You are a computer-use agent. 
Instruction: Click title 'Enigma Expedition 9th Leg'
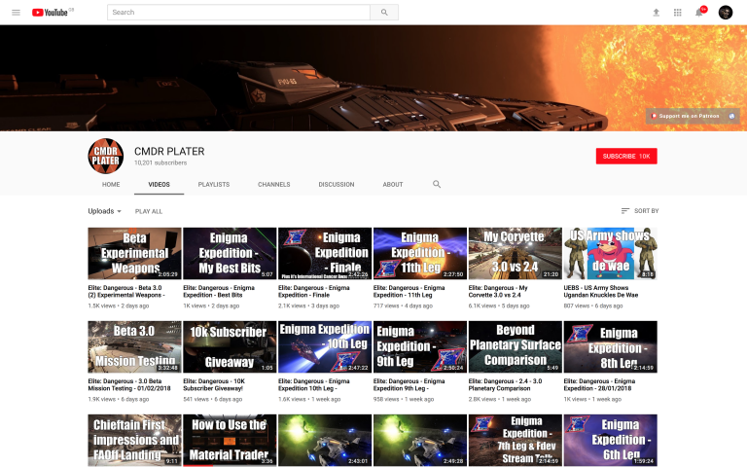[409, 385]
